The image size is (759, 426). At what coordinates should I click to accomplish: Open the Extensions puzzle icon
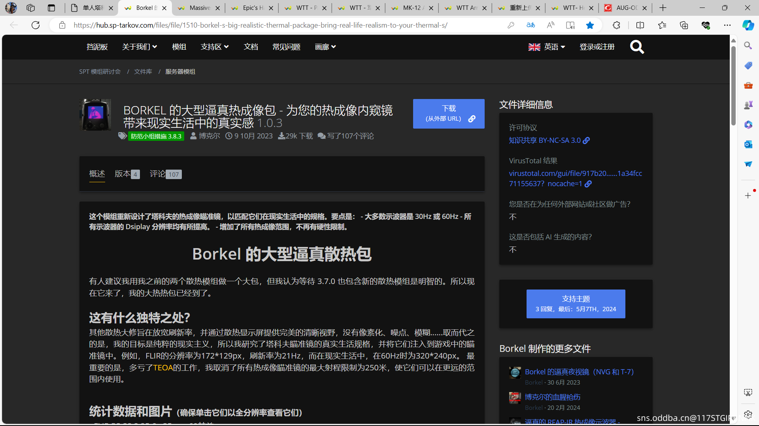pyautogui.click(x=616, y=25)
